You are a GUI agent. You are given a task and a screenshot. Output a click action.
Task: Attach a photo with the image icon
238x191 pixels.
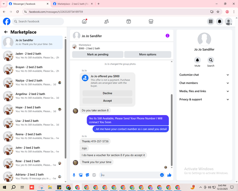pos(81,175)
